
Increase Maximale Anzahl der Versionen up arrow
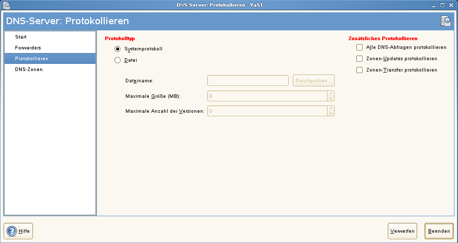click(x=331, y=108)
